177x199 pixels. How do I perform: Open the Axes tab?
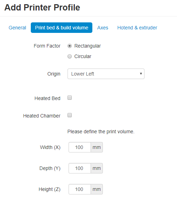coord(103,28)
